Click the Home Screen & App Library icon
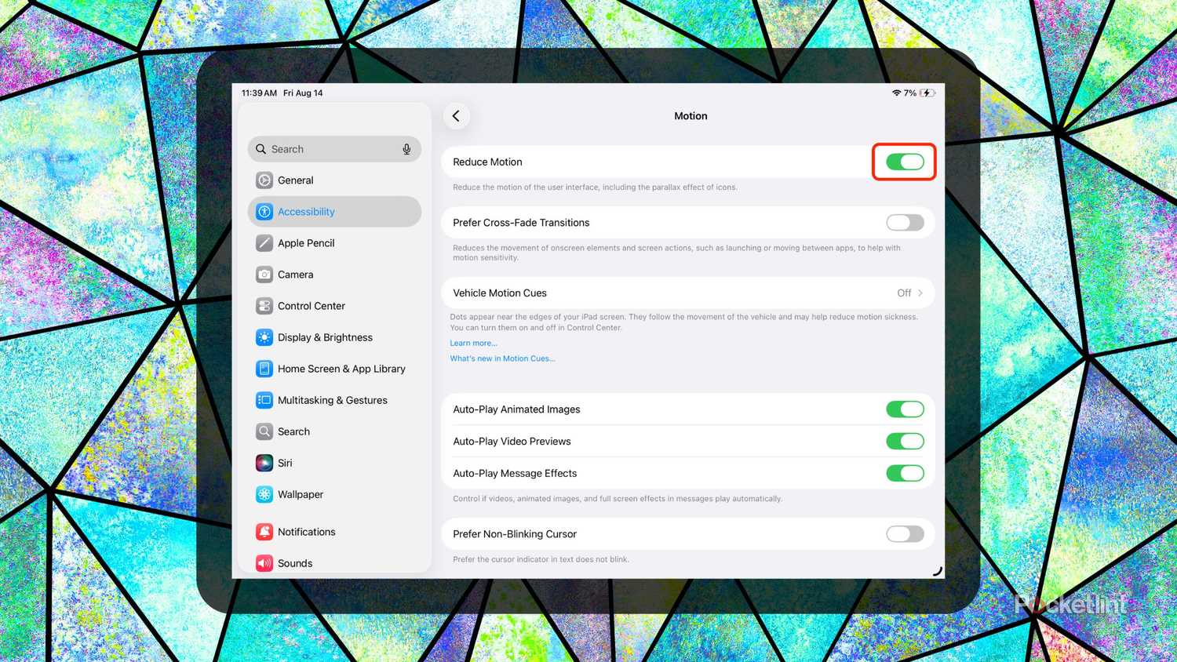This screenshot has width=1177, height=662. 264,369
